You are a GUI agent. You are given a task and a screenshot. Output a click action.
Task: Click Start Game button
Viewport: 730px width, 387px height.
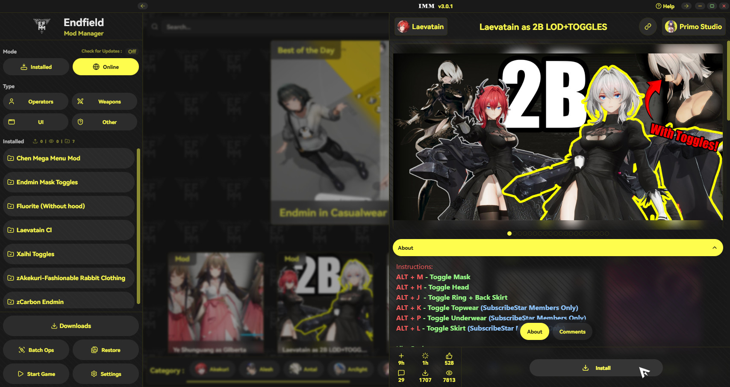[36, 374]
